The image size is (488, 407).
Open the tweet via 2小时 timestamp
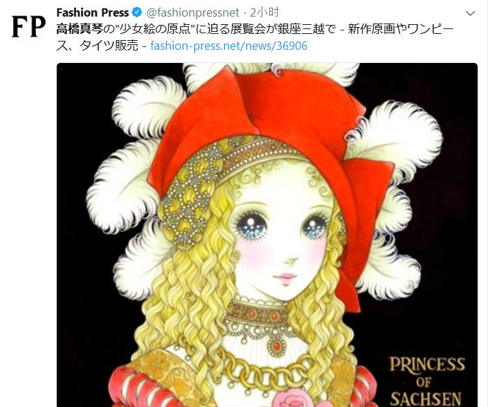pos(265,12)
